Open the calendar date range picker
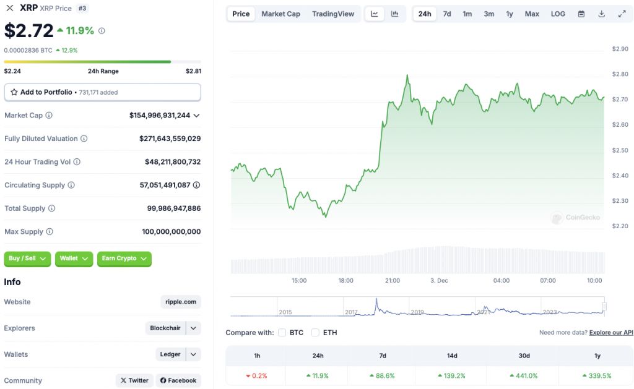634x389 pixels. click(x=580, y=14)
